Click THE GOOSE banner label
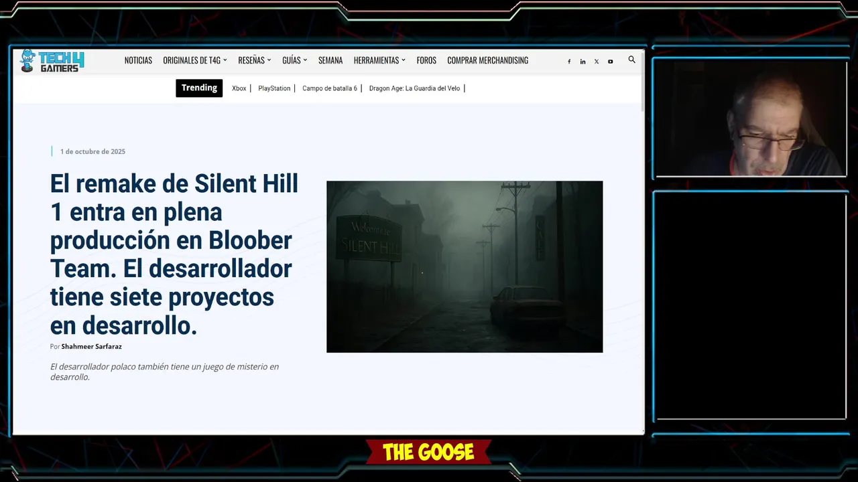858x482 pixels. (x=428, y=452)
